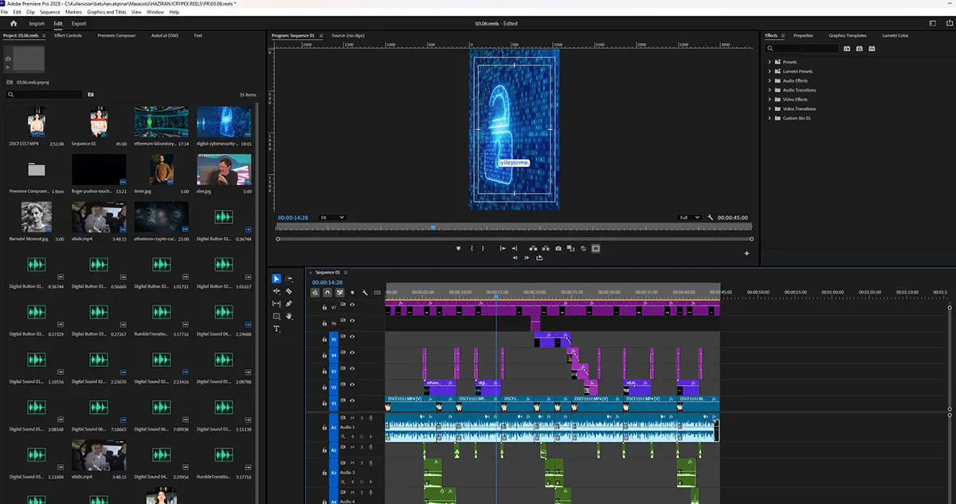Step back one frame
Image resolution: width=956 pixels, height=504 pixels.
(x=515, y=258)
